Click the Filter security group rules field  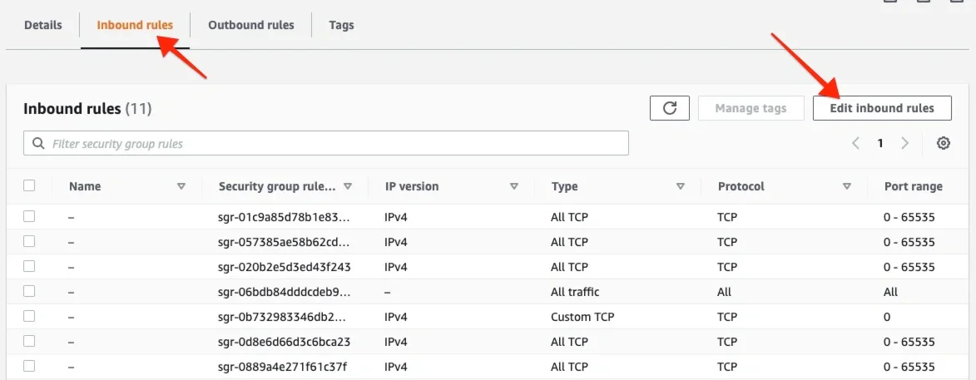pos(326,143)
